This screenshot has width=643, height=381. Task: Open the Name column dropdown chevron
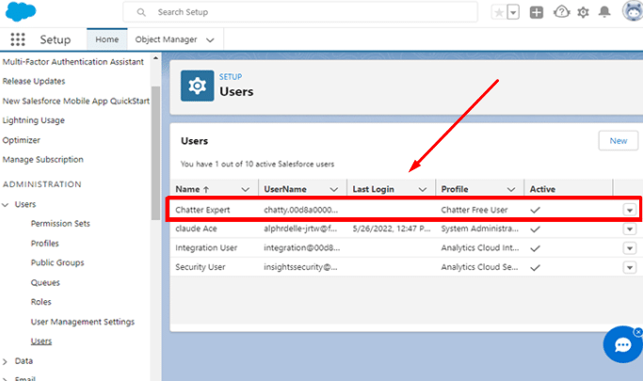click(245, 189)
